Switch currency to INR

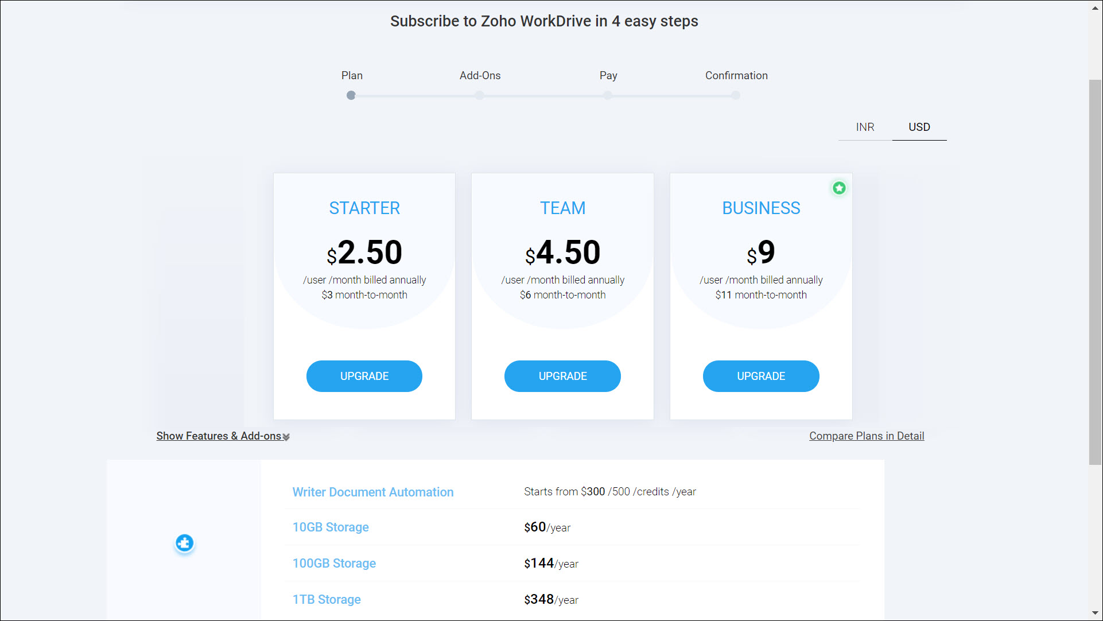pos(865,127)
